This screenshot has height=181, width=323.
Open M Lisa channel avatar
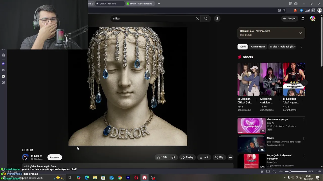click(x=26, y=157)
